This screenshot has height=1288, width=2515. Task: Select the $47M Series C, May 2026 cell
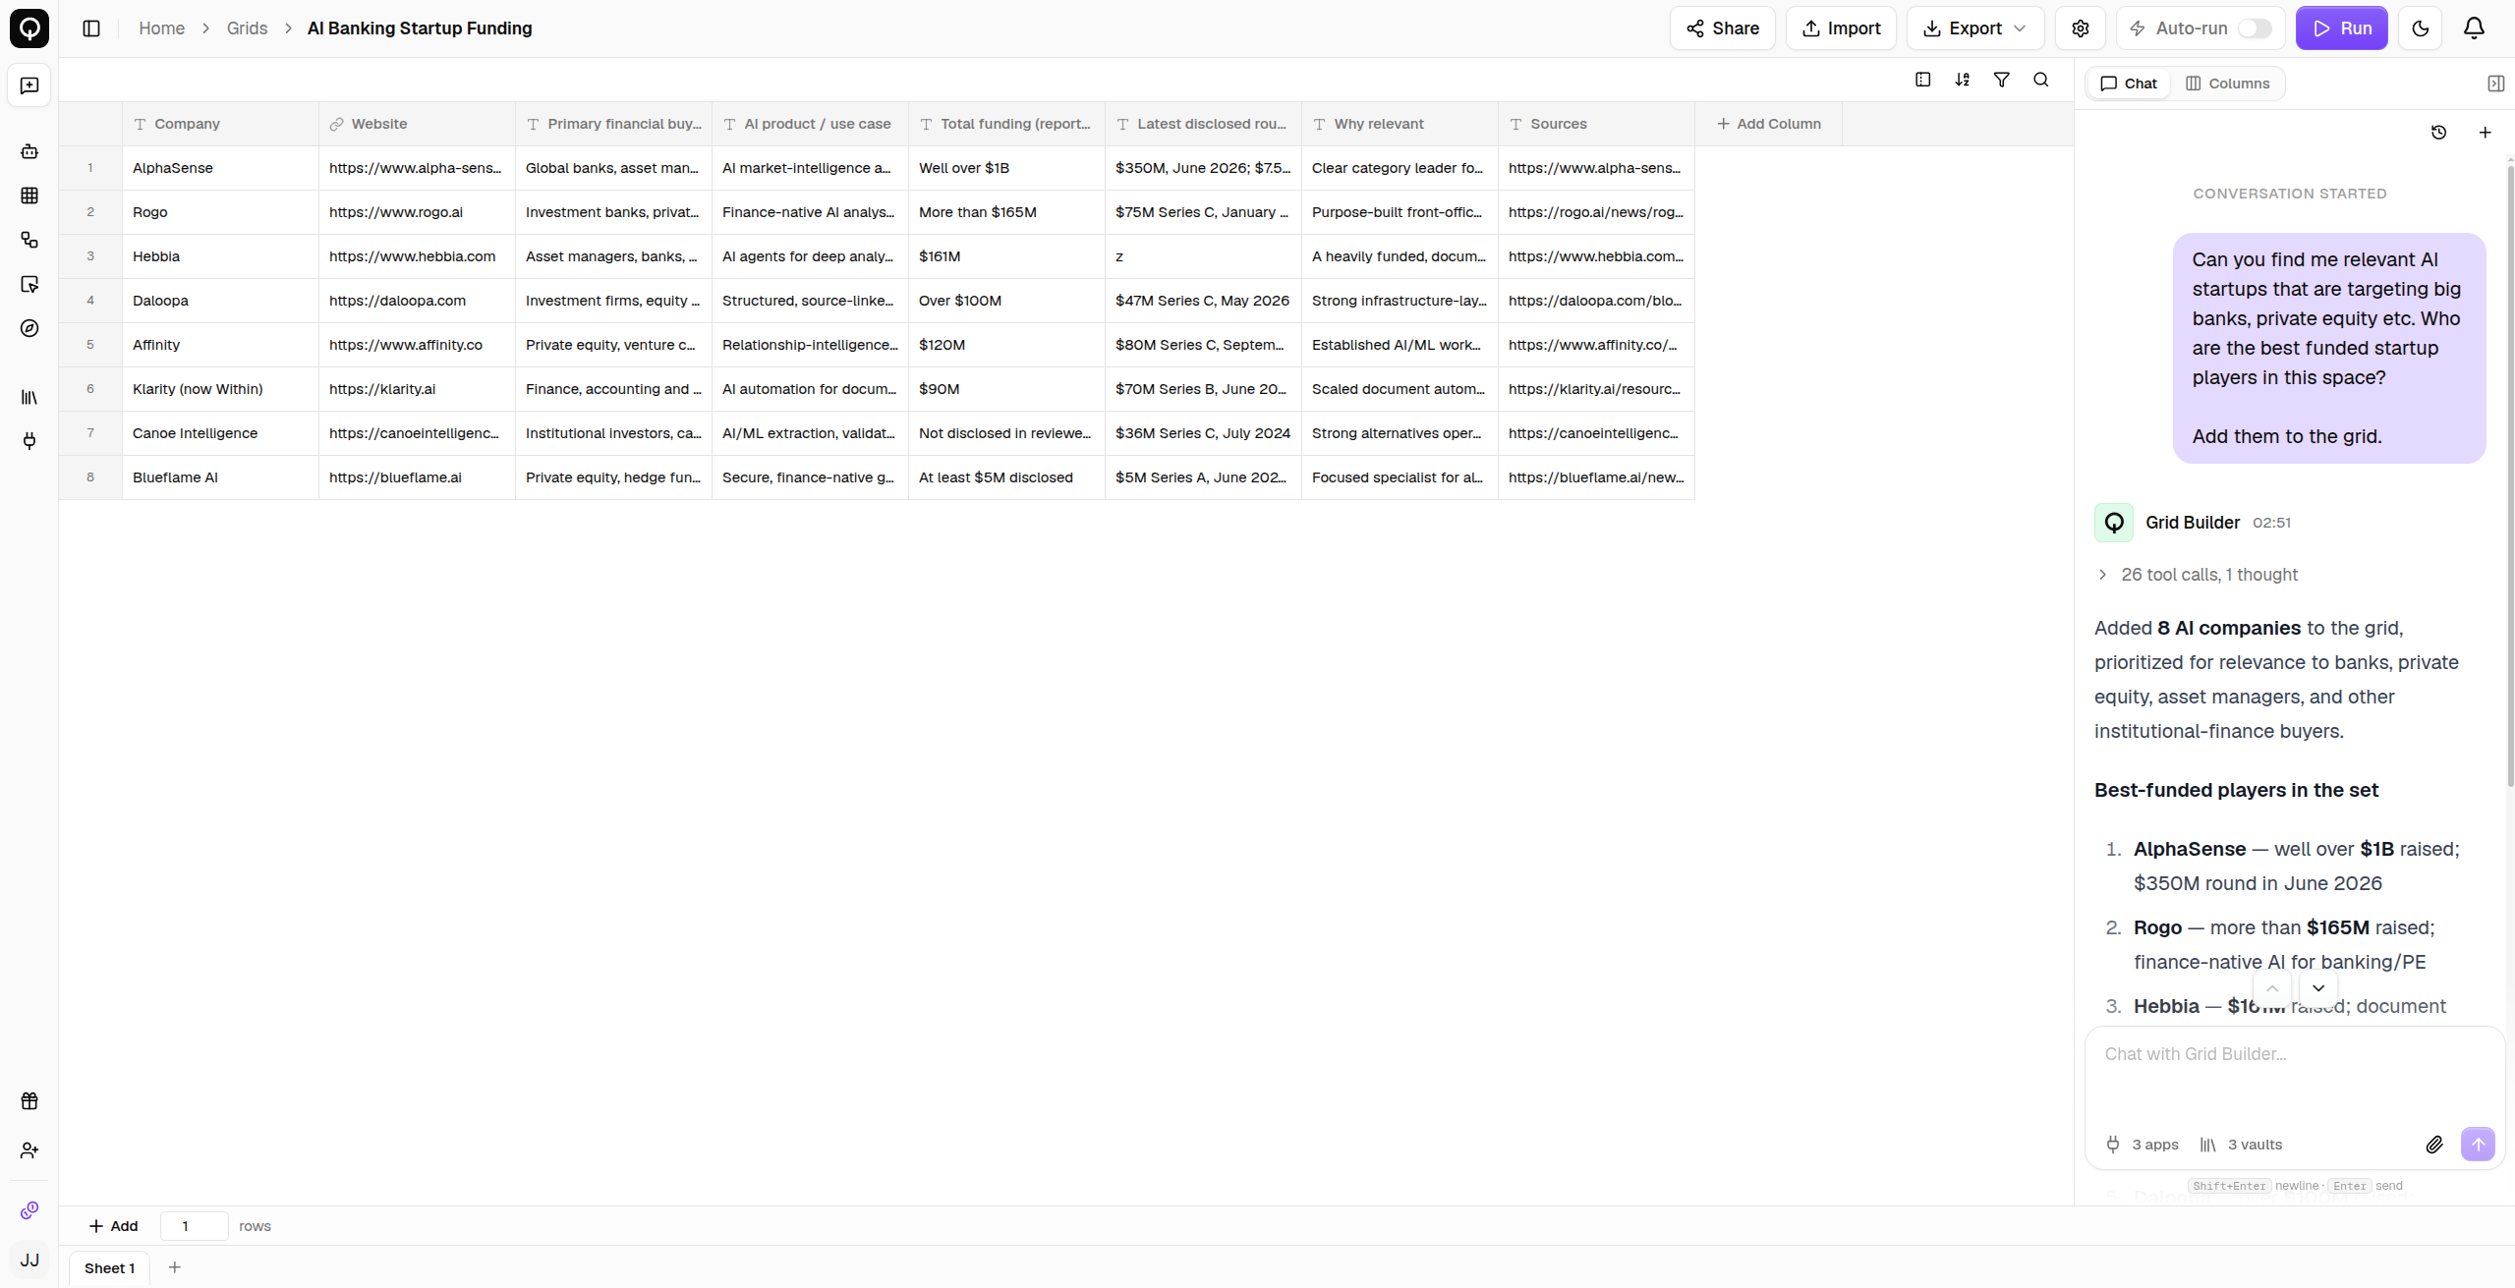point(1203,301)
